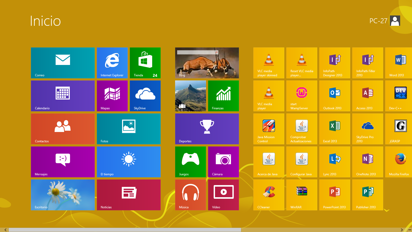Open Java Mission Control
412x232 pixels.
(269, 129)
